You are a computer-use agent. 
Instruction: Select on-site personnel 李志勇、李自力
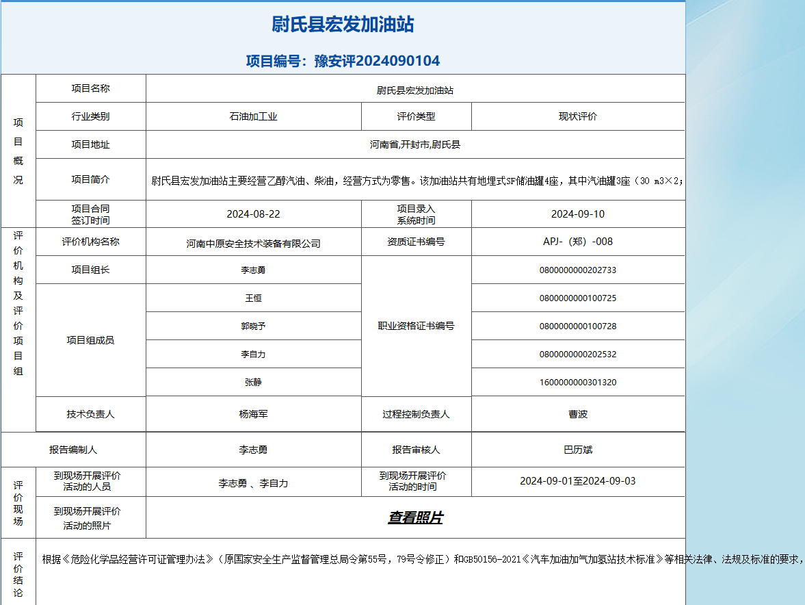[253, 483]
